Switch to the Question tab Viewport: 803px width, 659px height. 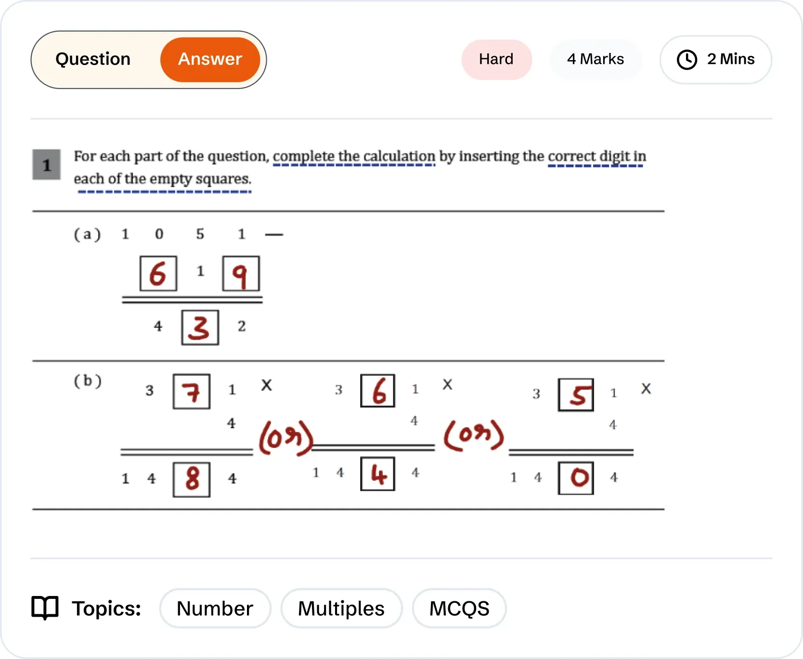point(93,59)
